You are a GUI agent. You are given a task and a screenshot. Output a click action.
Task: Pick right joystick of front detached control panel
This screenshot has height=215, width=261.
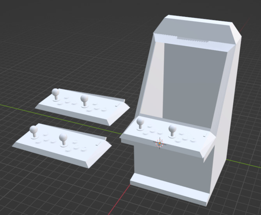pos(63,138)
